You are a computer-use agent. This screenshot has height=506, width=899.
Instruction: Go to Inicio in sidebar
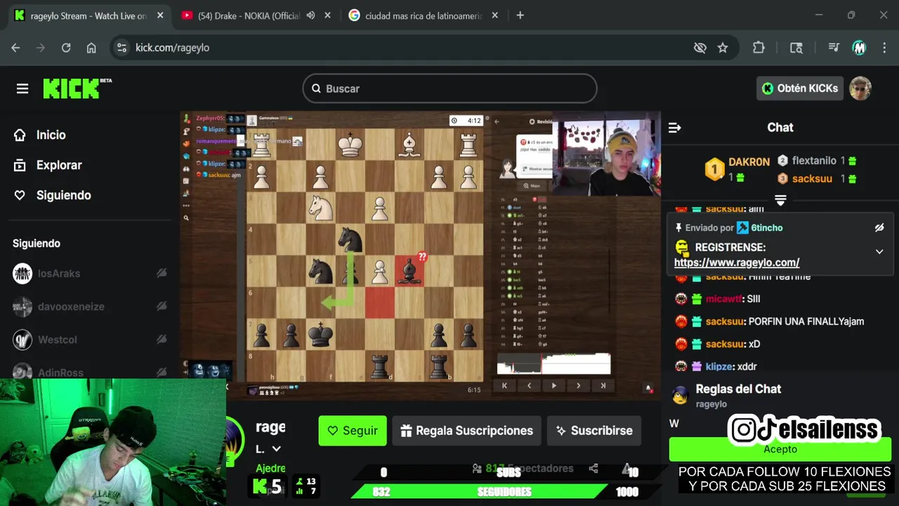click(x=51, y=135)
